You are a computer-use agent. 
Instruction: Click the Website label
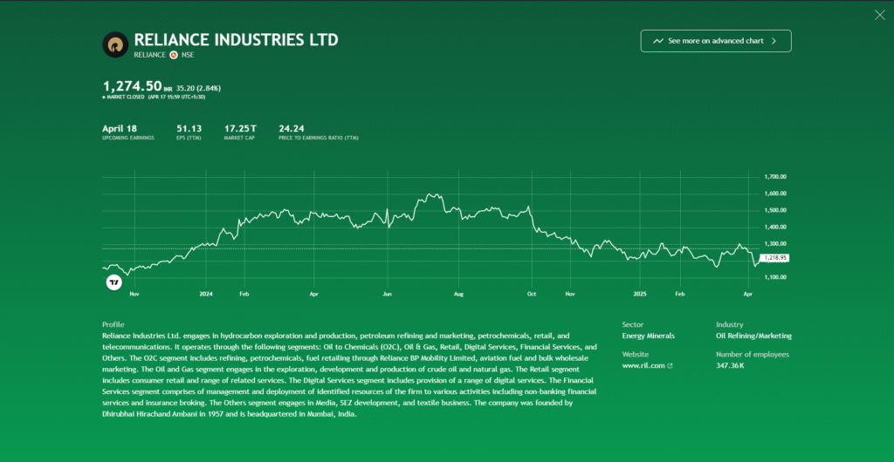(x=636, y=355)
